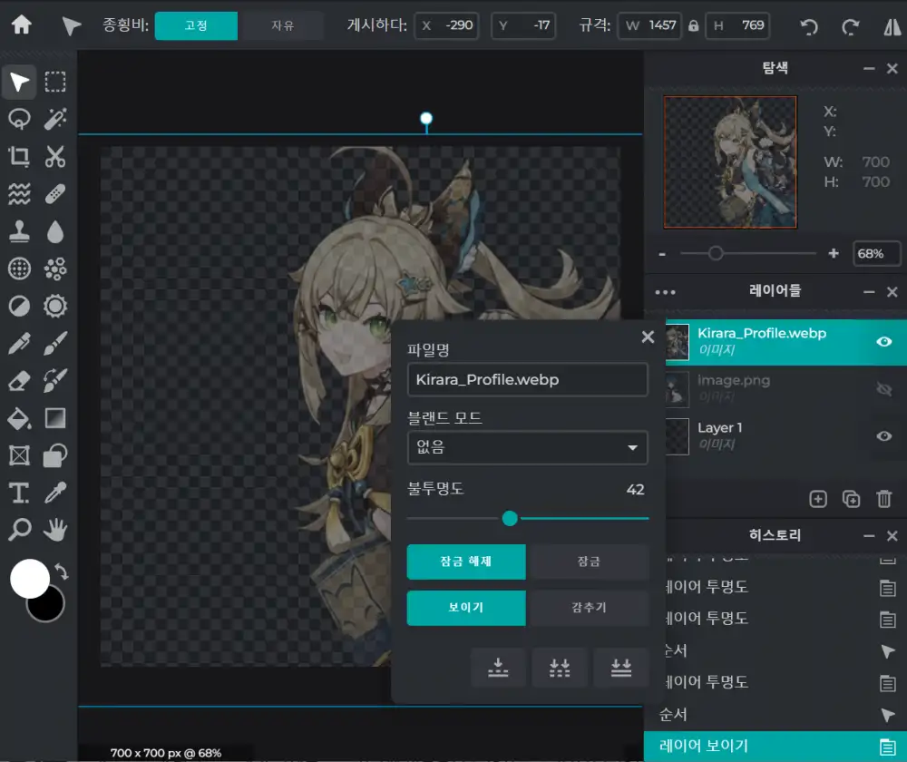Switch aspect ratio to 자유
907x762 pixels.
point(283,25)
